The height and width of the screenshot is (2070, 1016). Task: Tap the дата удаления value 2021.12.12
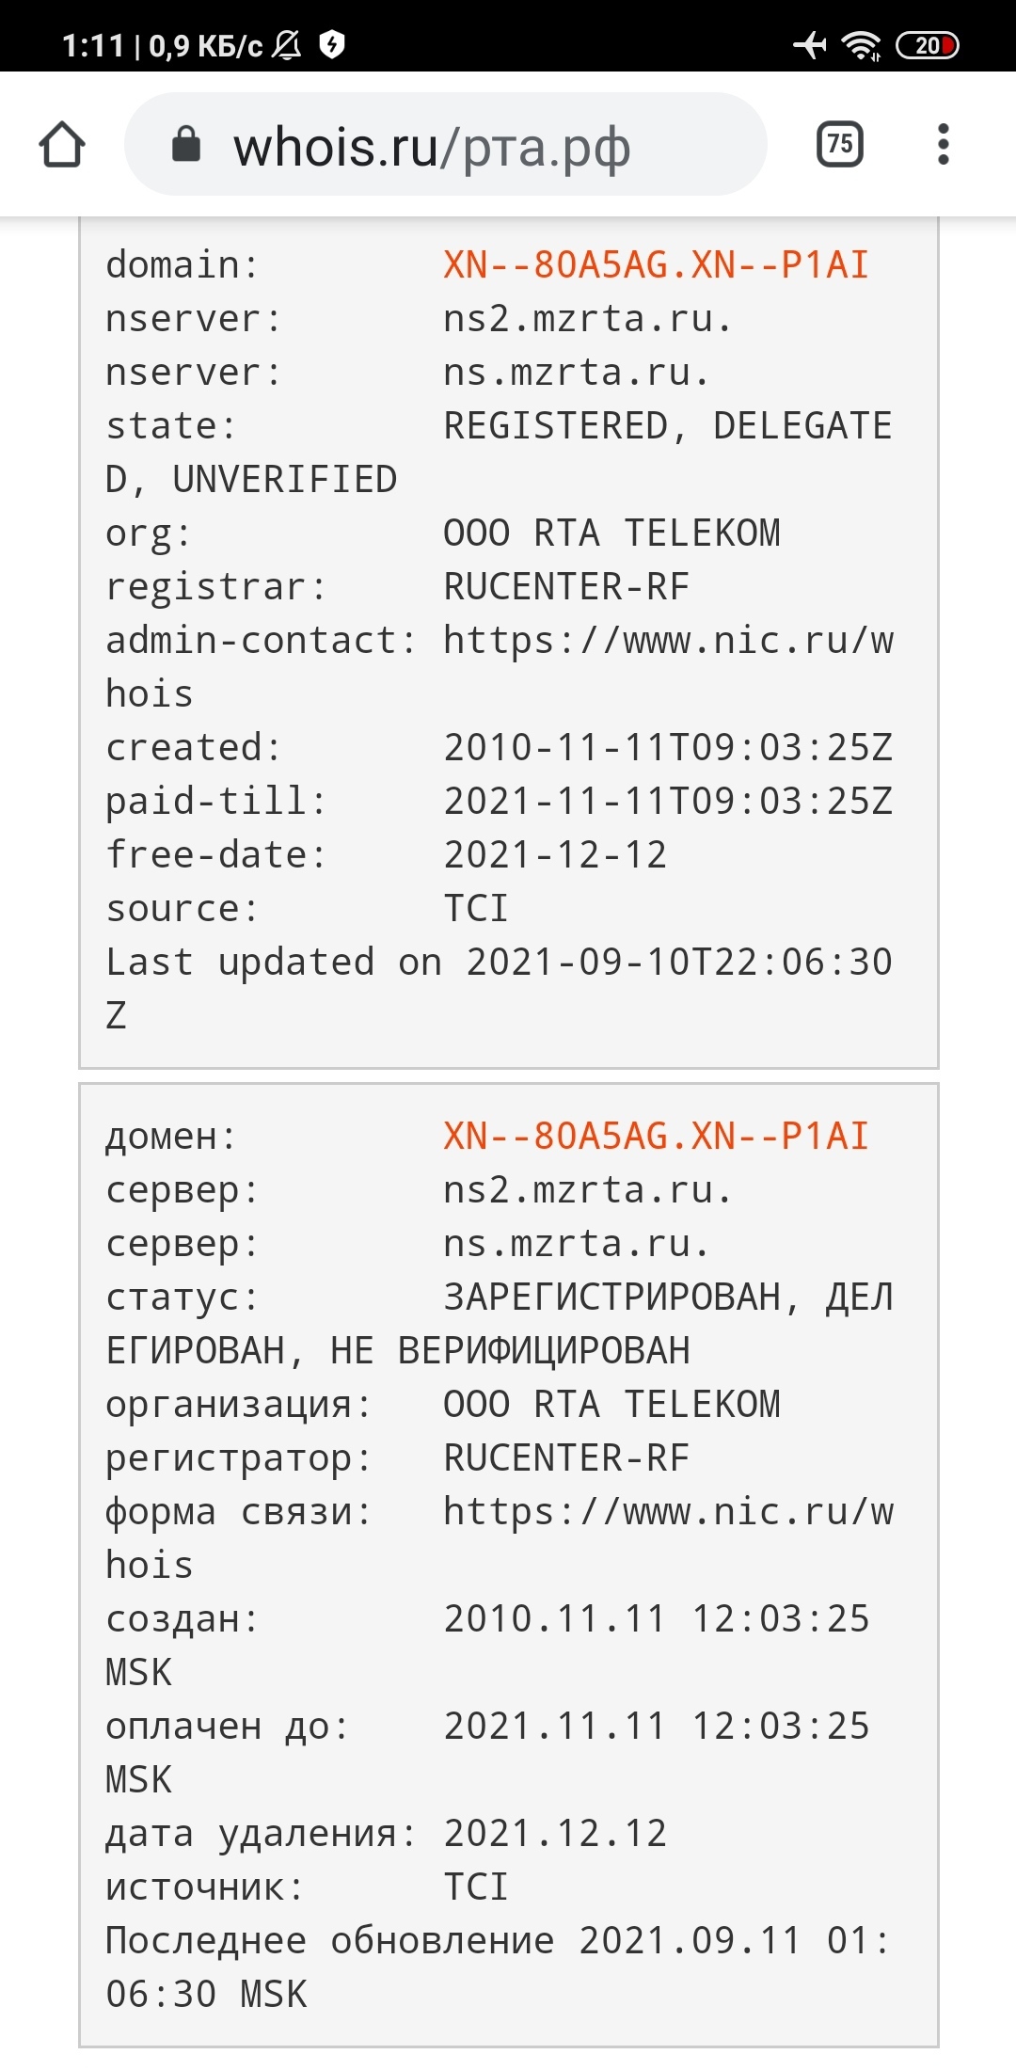click(x=555, y=1834)
